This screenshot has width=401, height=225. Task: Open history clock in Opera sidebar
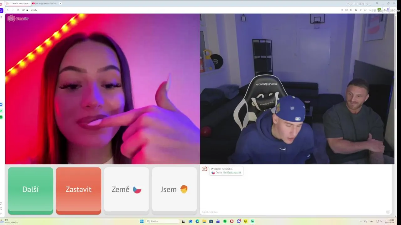[1, 209]
